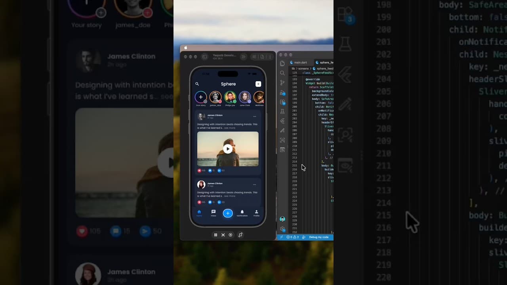Open the Your story add circle
Screen dimensions: 507x285
coord(201,97)
